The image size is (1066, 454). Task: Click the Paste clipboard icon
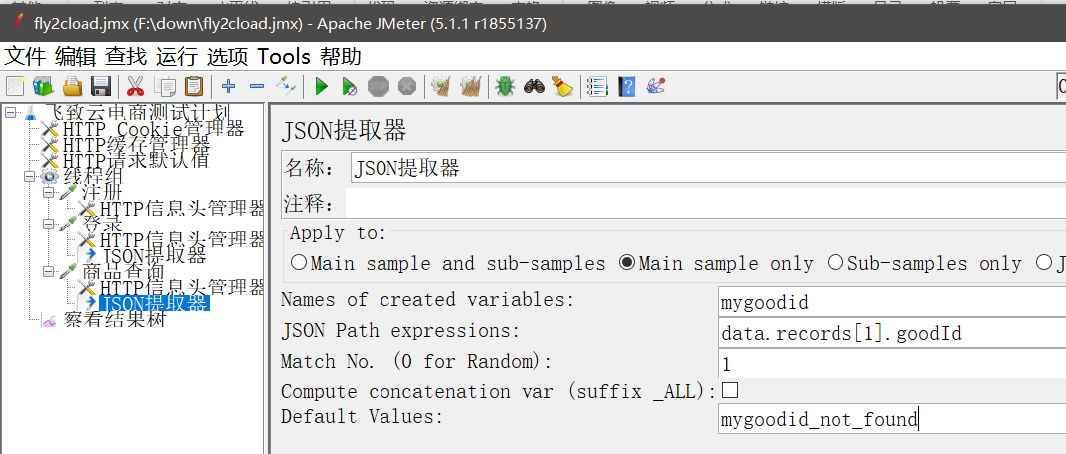tap(194, 86)
